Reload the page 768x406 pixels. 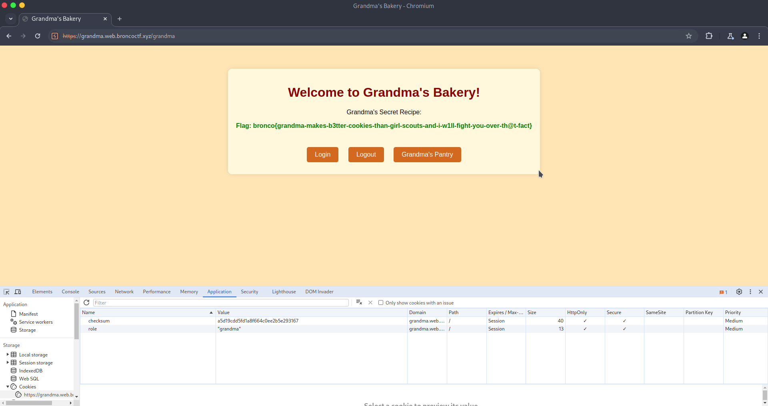point(38,36)
